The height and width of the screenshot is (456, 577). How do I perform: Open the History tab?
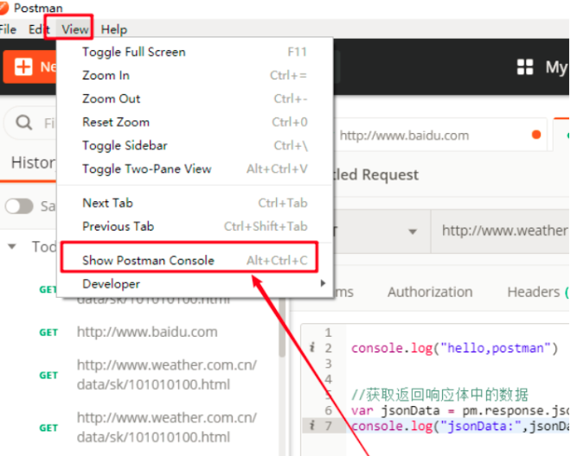(x=33, y=162)
